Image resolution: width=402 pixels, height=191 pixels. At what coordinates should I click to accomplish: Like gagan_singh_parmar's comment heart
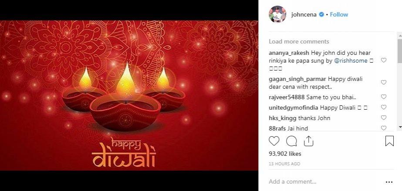(x=384, y=82)
